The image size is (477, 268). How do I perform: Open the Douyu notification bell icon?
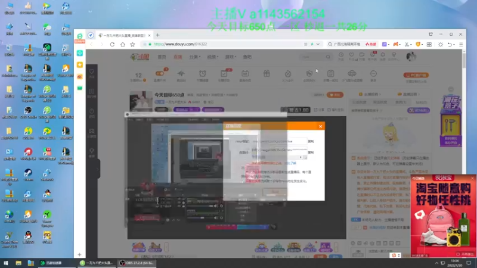click(383, 55)
